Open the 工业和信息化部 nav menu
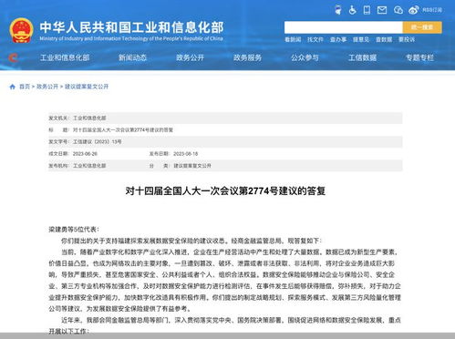The width and height of the screenshot is (455, 339). (x=65, y=57)
